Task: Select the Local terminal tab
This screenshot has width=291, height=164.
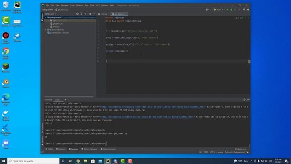Action: click(57, 100)
